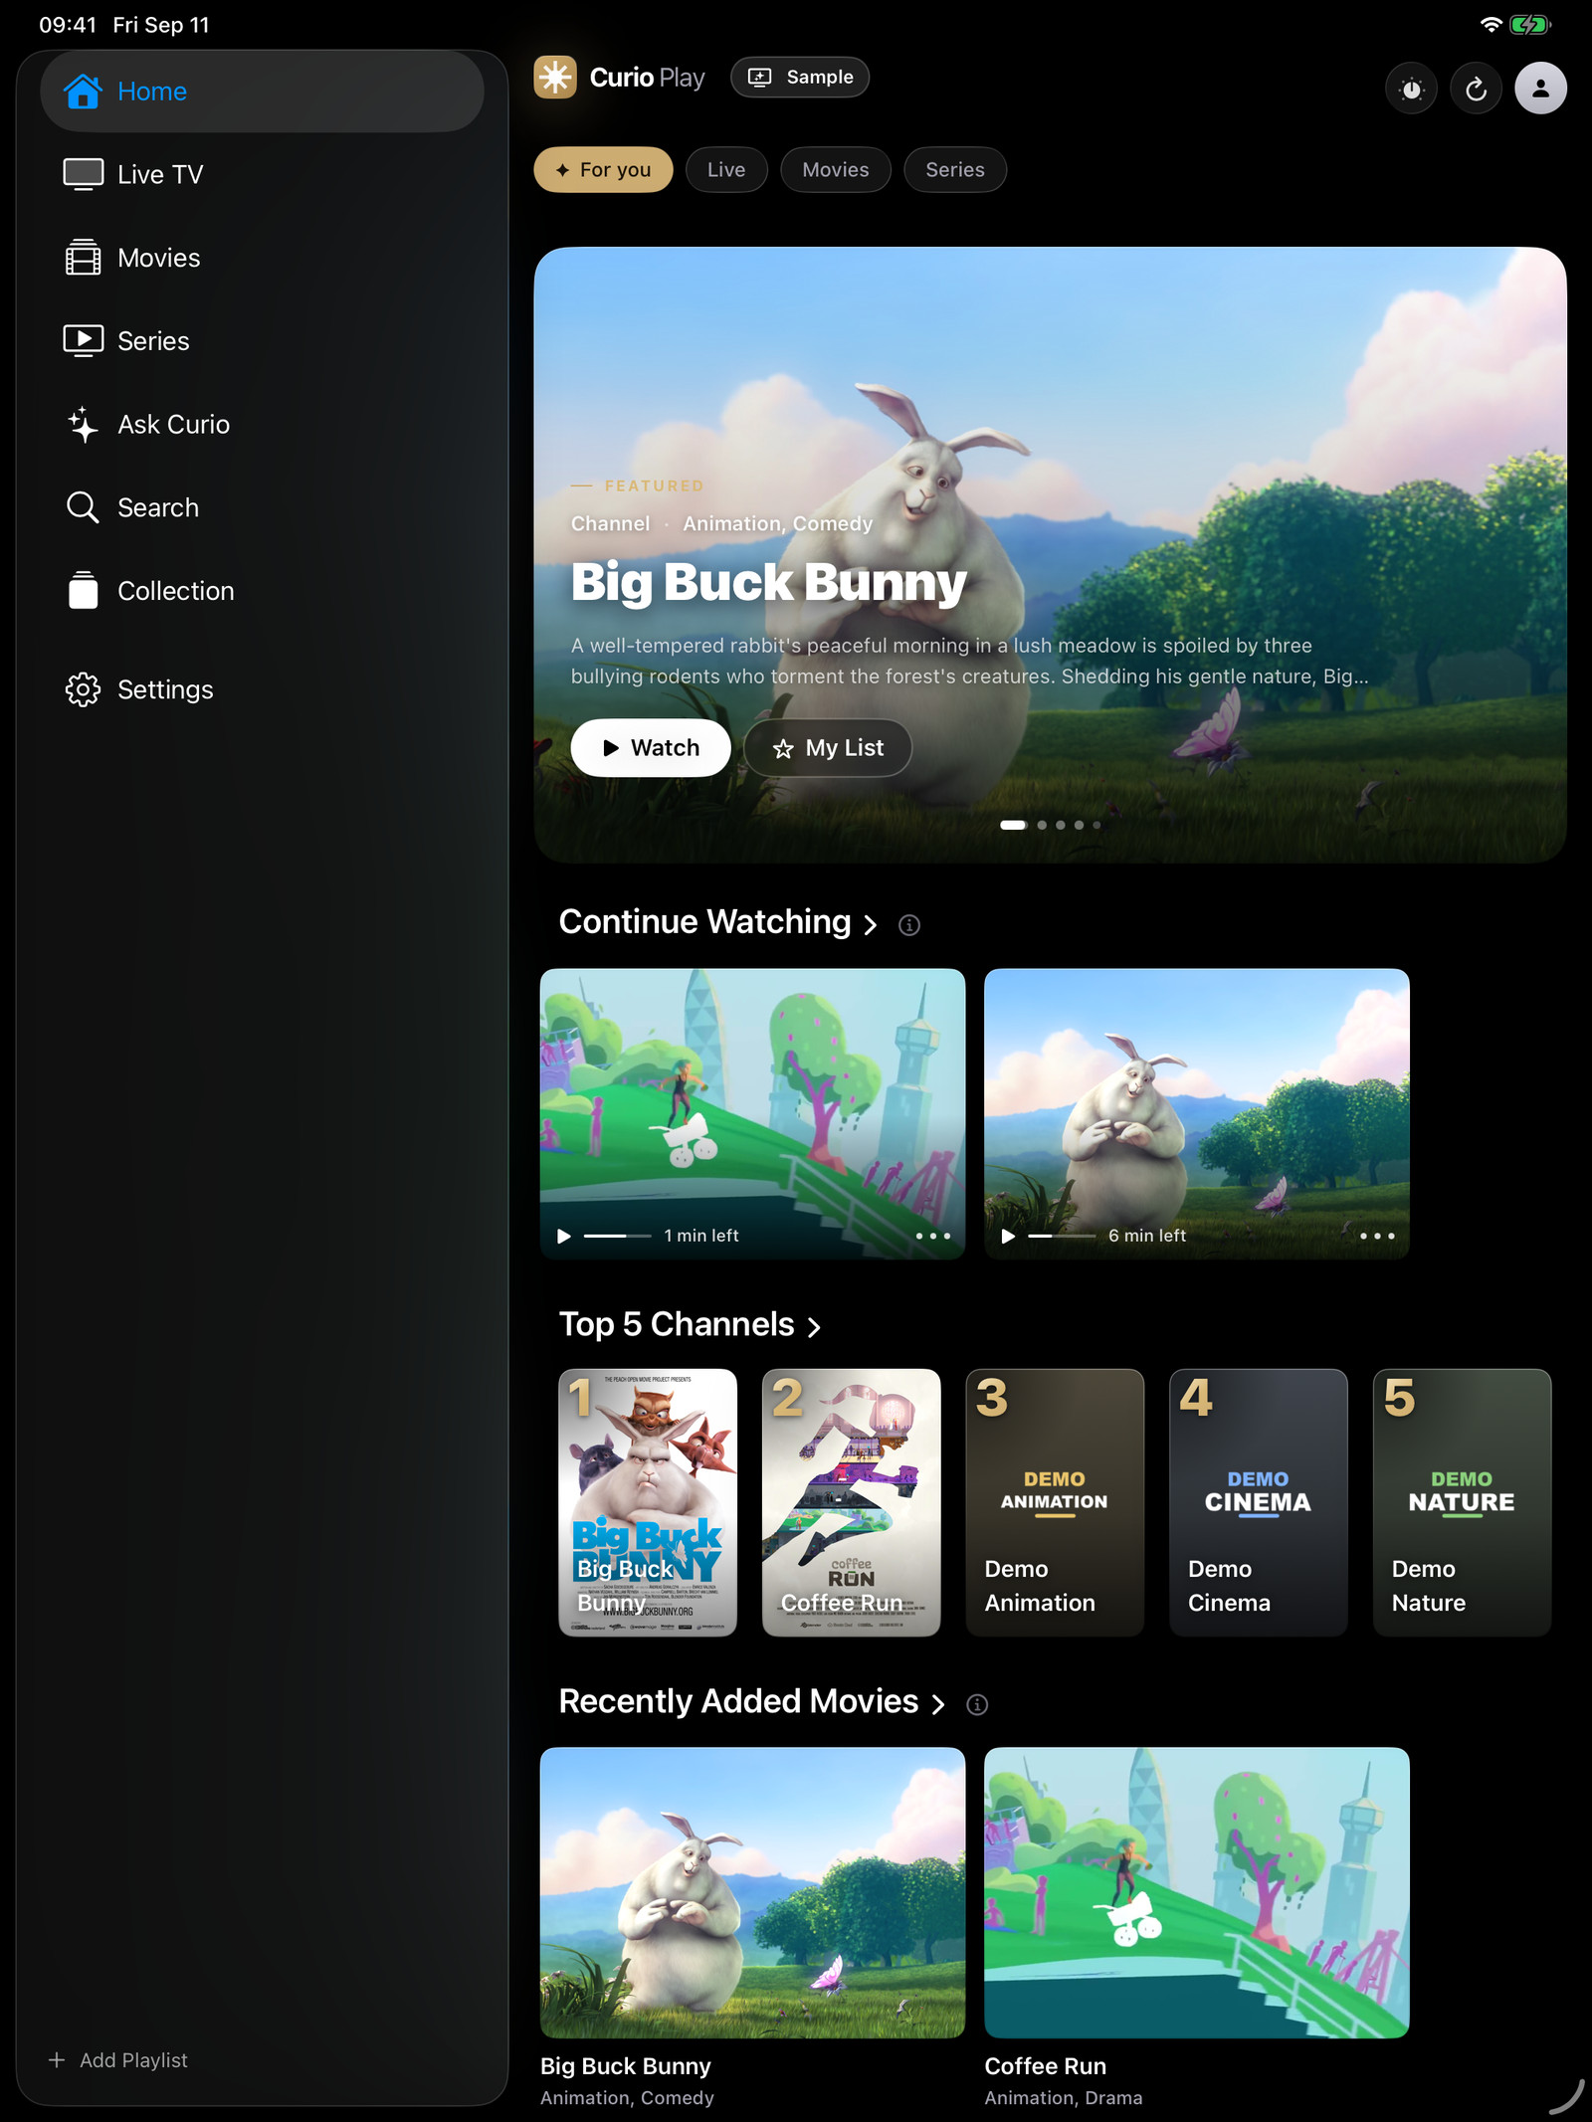Screen dimensions: 1592x2122
Task: Open the sleep timer icon in the header
Action: click(x=1411, y=89)
